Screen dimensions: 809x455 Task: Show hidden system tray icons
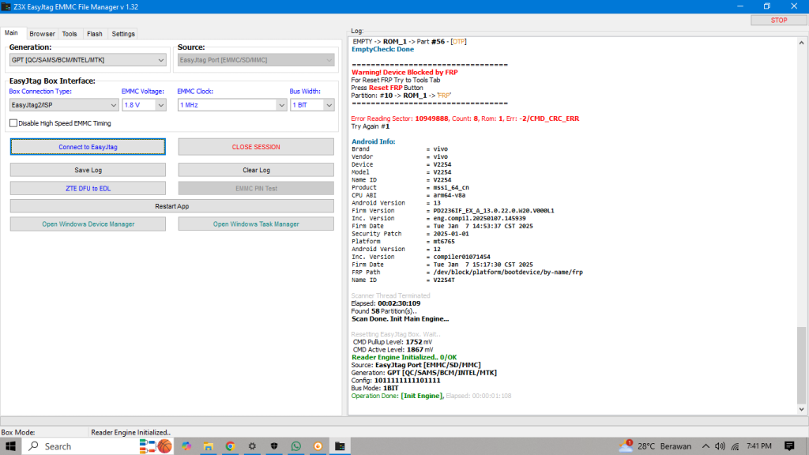706,446
